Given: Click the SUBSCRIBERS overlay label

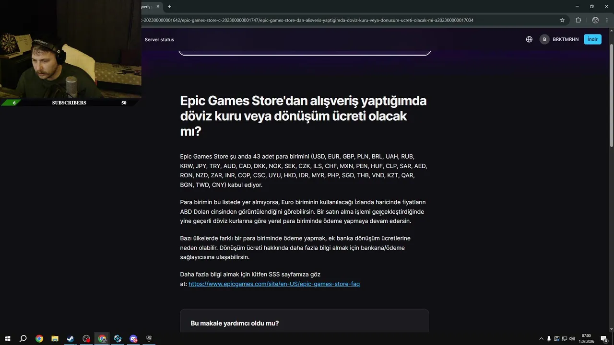Looking at the screenshot, I should 69,103.
